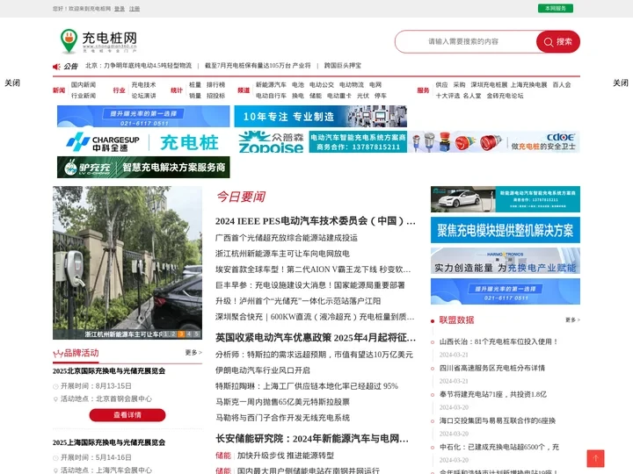Select carousel slide number 3
Viewport: 633px width, 474px height.
click(x=181, y=334)
